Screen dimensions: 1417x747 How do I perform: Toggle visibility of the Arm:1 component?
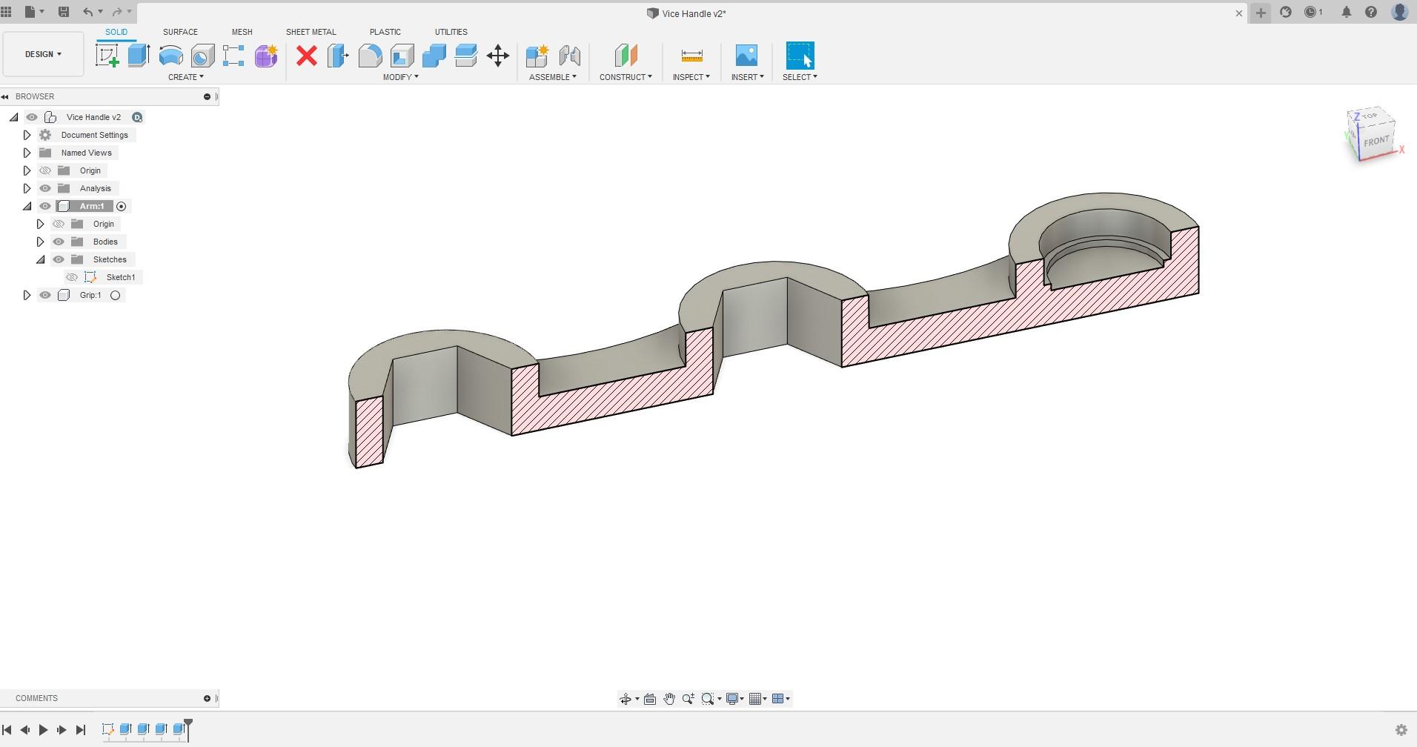coord(44,206)
